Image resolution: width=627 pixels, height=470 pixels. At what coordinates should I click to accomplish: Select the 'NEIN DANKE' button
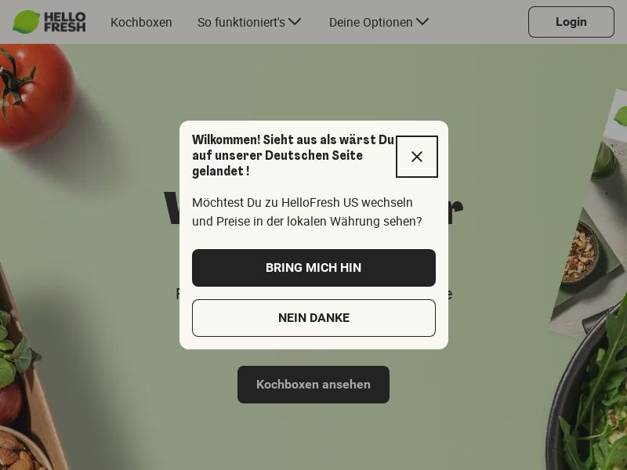[313, 318]
